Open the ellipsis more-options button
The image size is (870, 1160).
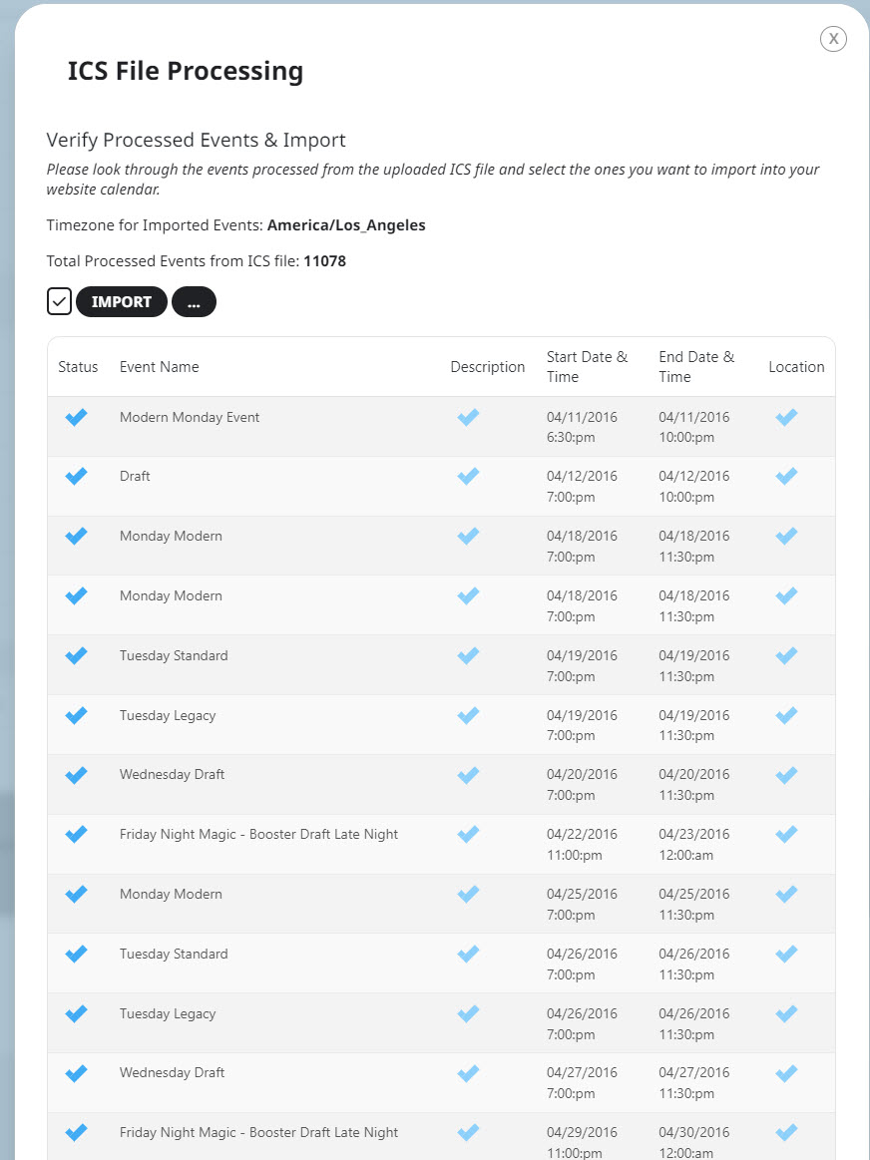(x=194, y=302)
